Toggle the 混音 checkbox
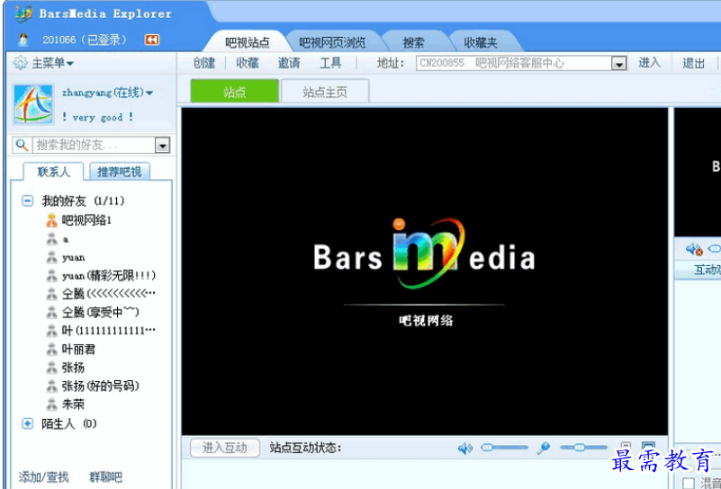The image size is (721, 489). click(x=689, y=483)
